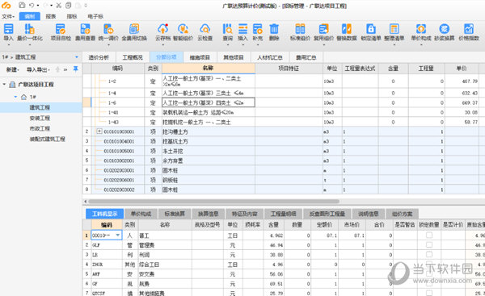Tick the 锁定数量 checkbox for 普工 row
485x296 pixels.
[429, 236]
